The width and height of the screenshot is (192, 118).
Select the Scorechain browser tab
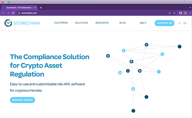(19, 8)
